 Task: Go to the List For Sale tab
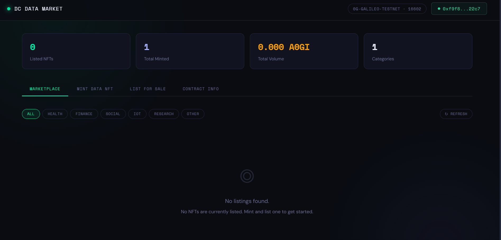click(148, 89)
